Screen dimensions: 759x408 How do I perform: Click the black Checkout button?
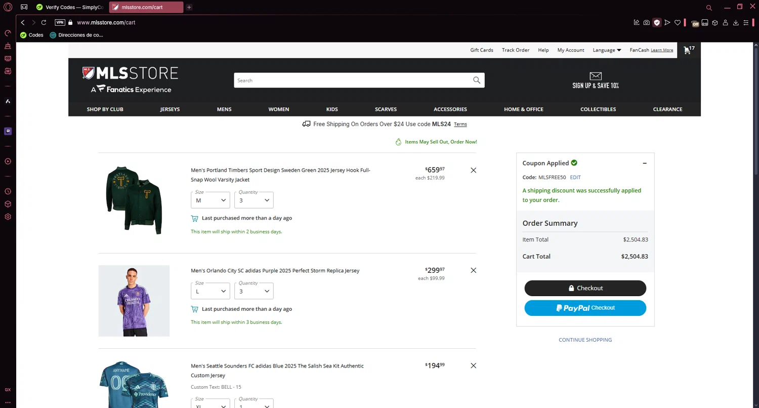pos(585,288)
